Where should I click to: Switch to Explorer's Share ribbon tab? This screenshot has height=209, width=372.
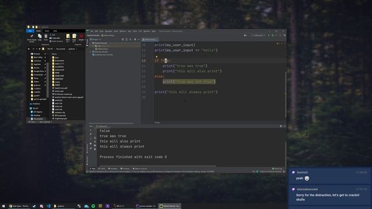pyautogui.click(x=47, y=31)
